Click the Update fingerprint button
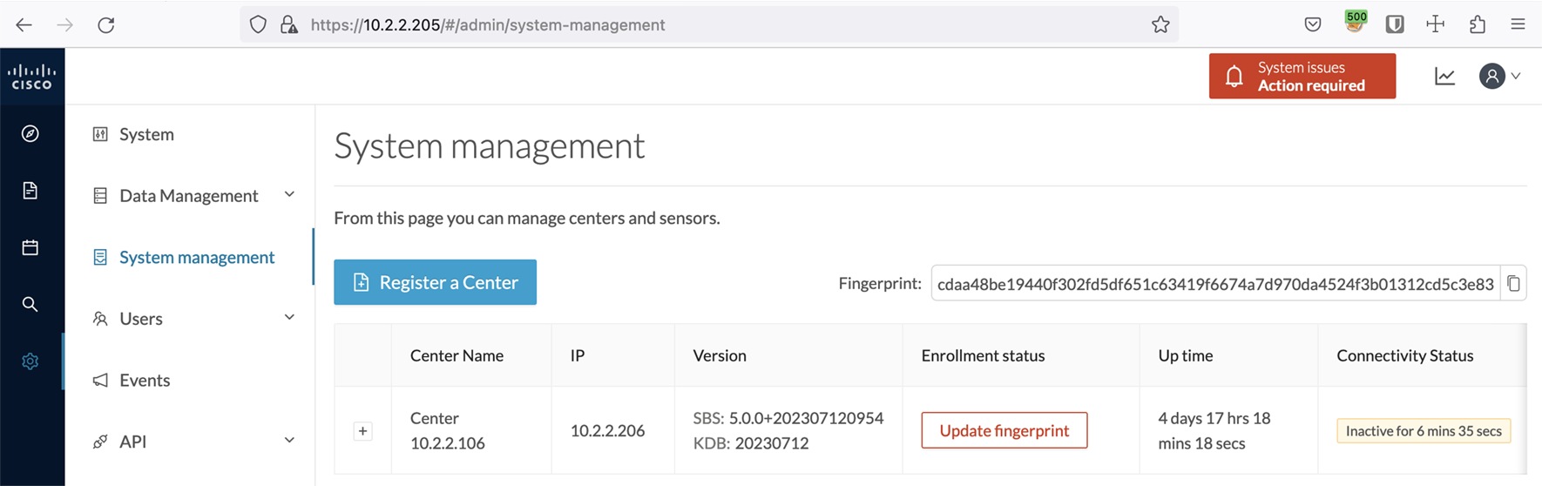 pos(1004,430)
